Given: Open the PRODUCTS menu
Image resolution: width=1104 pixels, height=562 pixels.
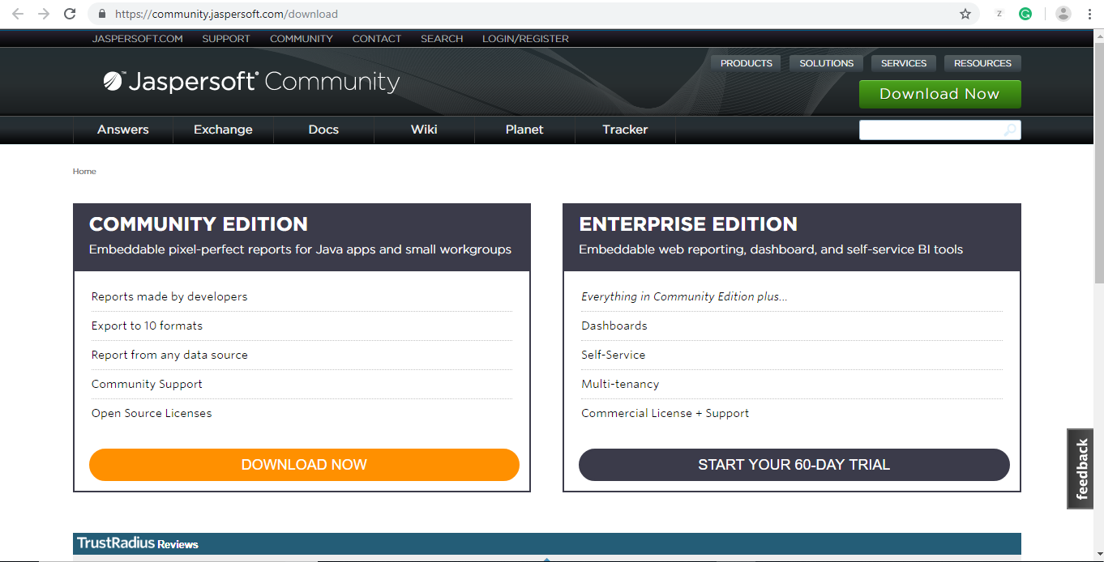Looking at the screenshot, I should coord(747,63).
